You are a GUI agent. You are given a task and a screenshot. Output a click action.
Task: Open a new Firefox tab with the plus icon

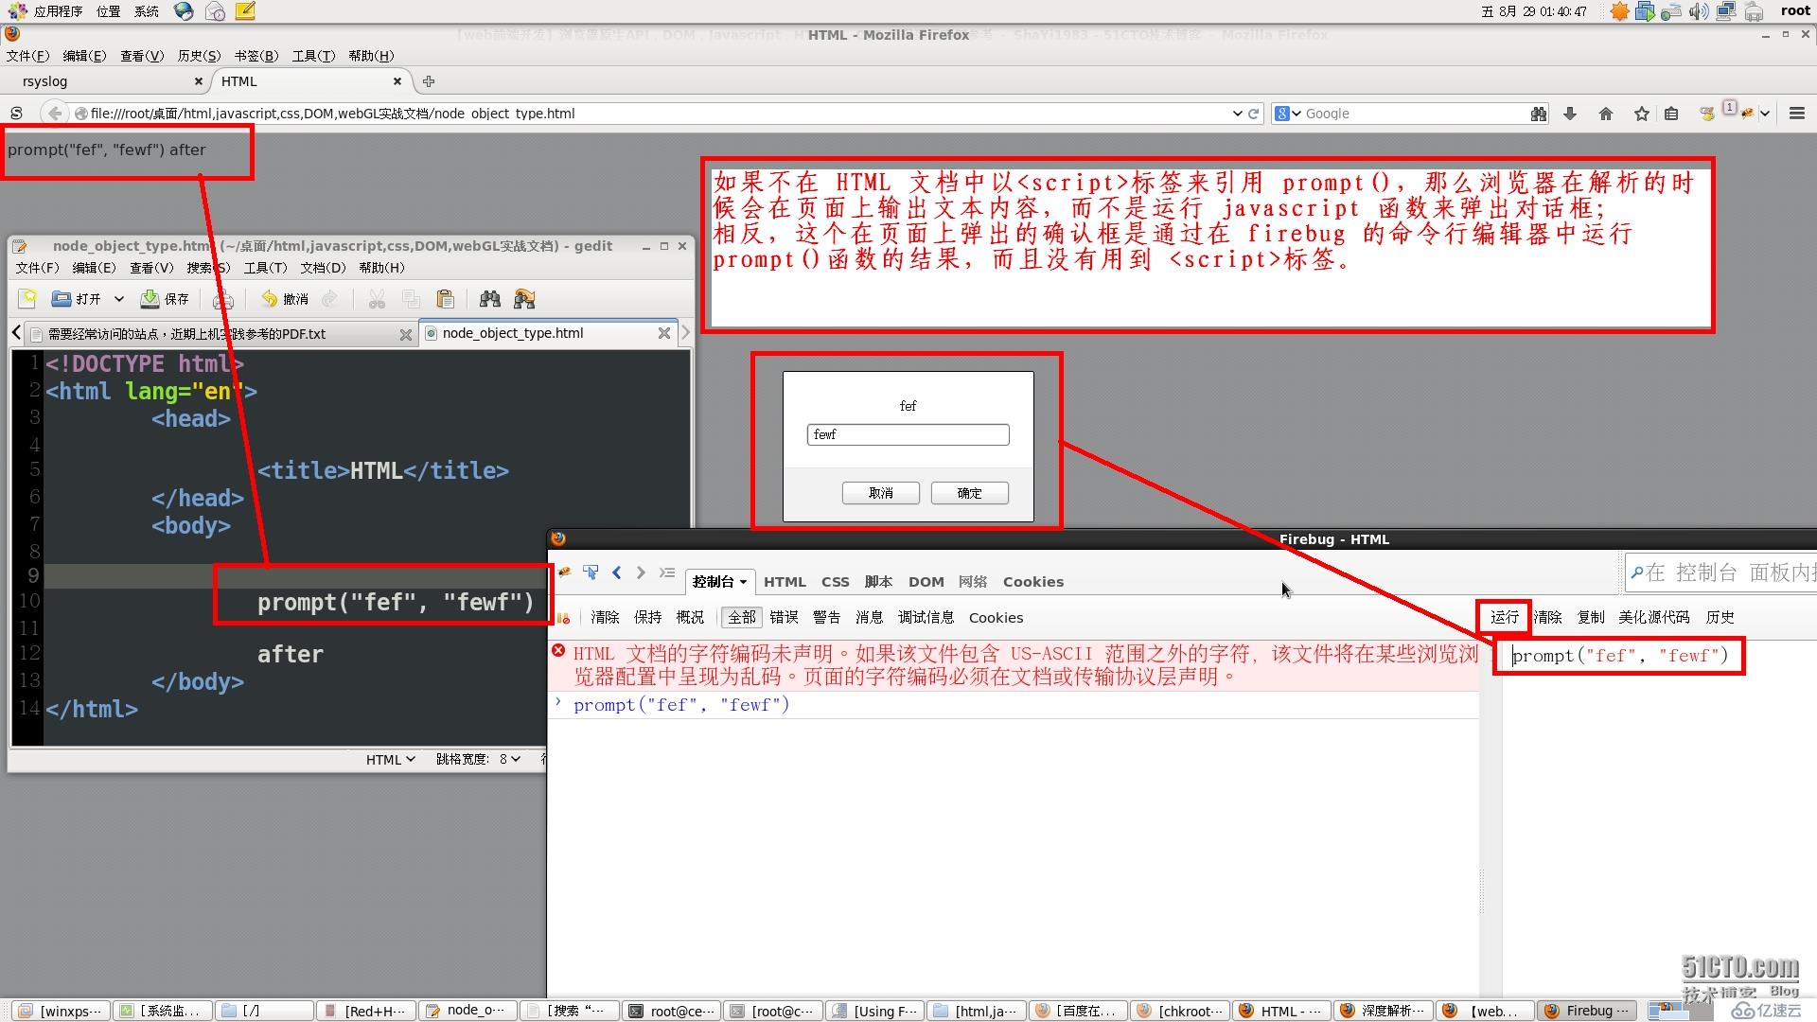[429, 81]
